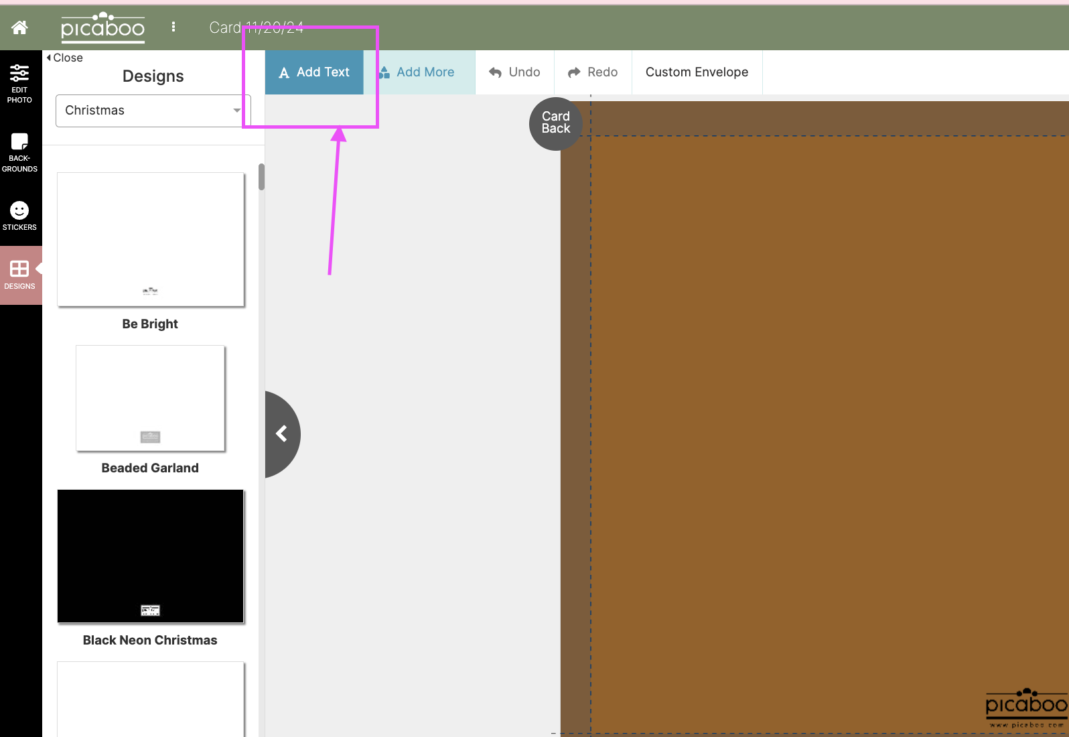The image size is (1069, 737).
Task: Open the three-dot options menu
Action: point(173,27)
